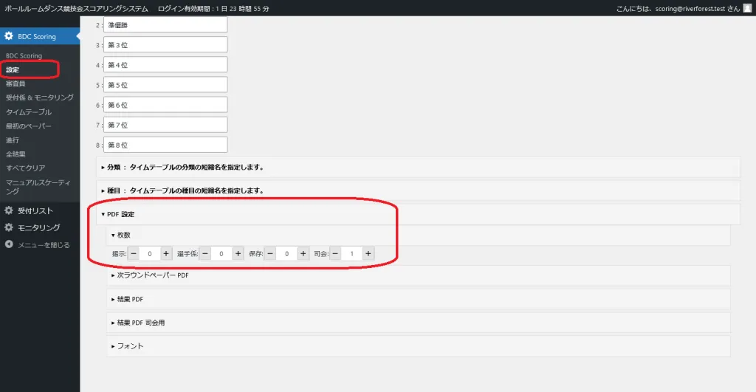The image size is (756, 392).
Task: Open the 審査員 page link
Action: (x=16, y=83)
